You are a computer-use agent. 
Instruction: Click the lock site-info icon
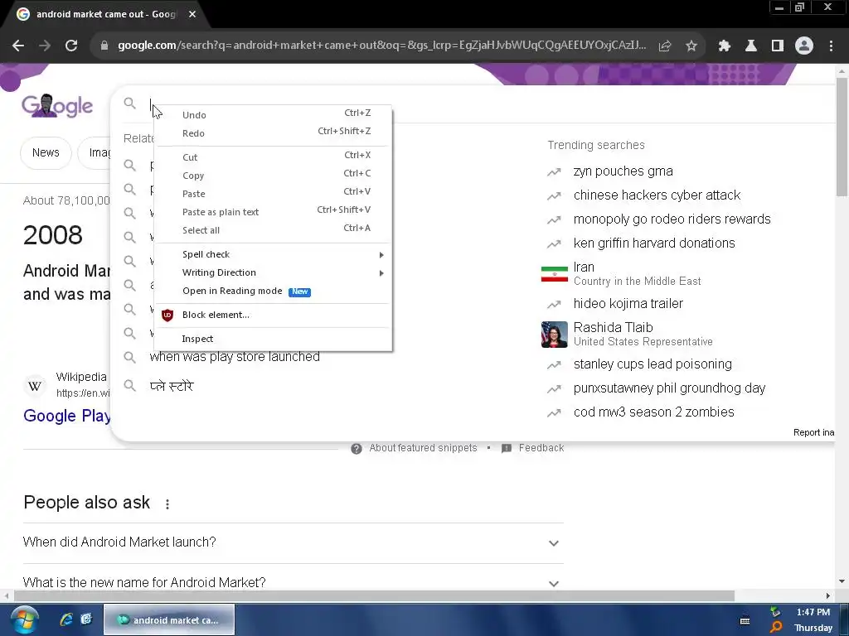[104, 46]
